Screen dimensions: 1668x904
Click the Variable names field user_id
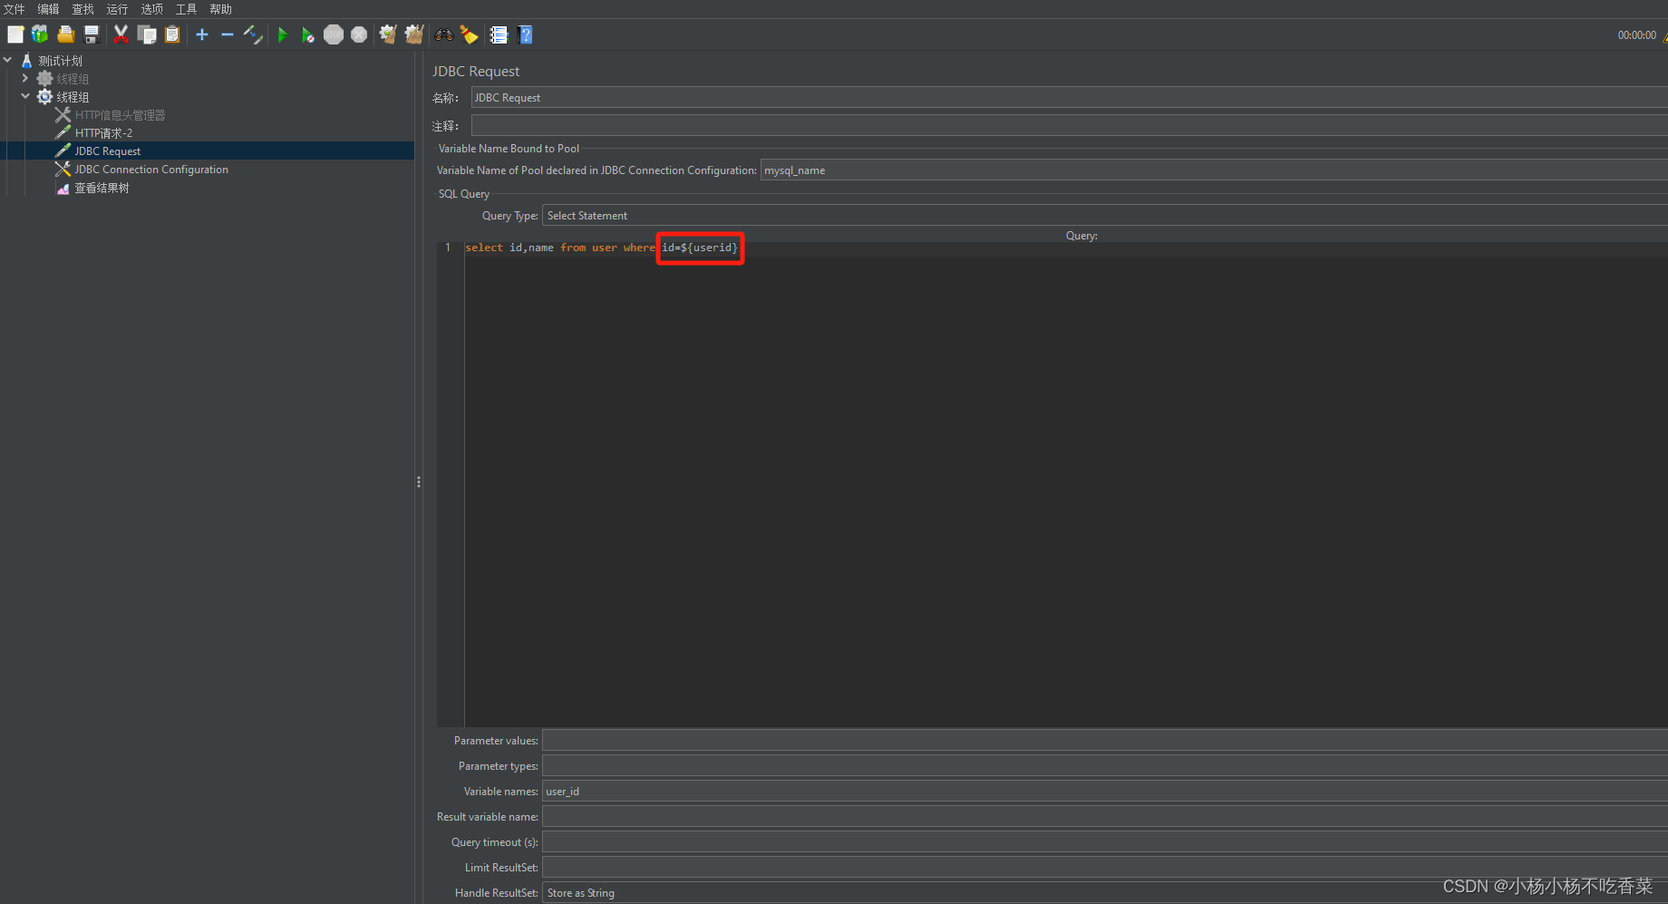(1104, 791)
